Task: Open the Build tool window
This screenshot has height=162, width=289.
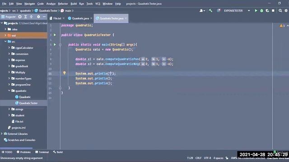Action: [58, 152]
